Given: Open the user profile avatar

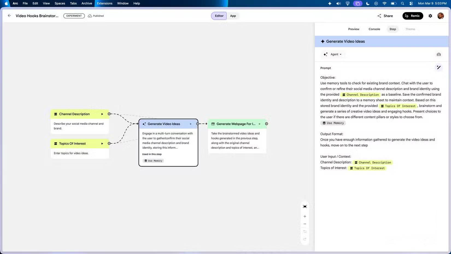Looking at the screenshot, I should click(x=440, y=16).
